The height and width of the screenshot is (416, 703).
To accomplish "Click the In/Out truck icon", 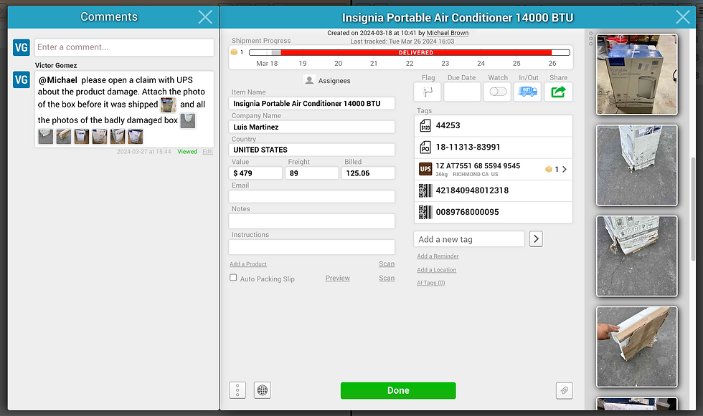I will pyautogui.click(x=528, y=92).
